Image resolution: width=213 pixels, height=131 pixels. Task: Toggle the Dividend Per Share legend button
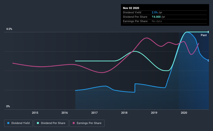pyautogui.click(x=51, y=123)
